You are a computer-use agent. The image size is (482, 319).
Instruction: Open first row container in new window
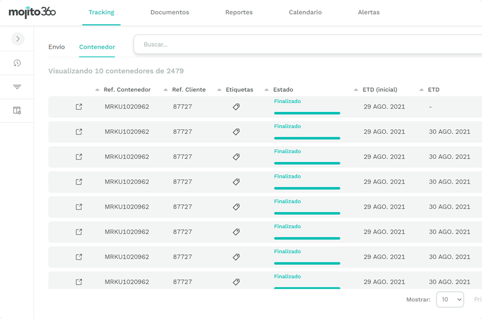(x=79, y=107)
